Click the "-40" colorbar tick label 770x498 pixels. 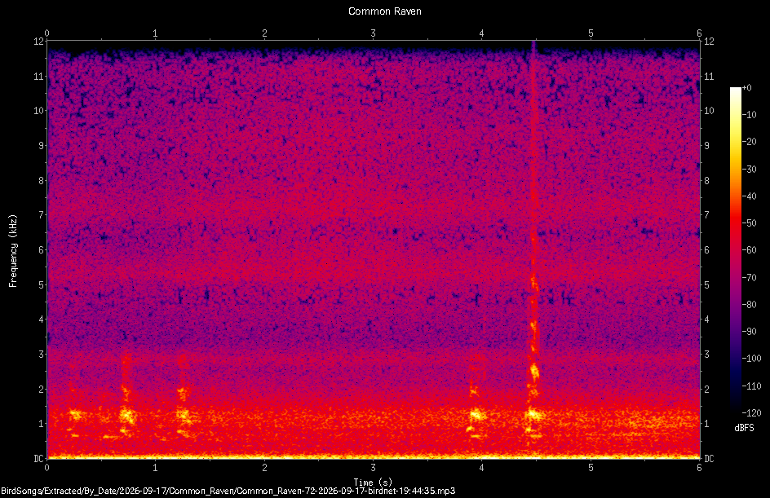(x=749, y=196)
